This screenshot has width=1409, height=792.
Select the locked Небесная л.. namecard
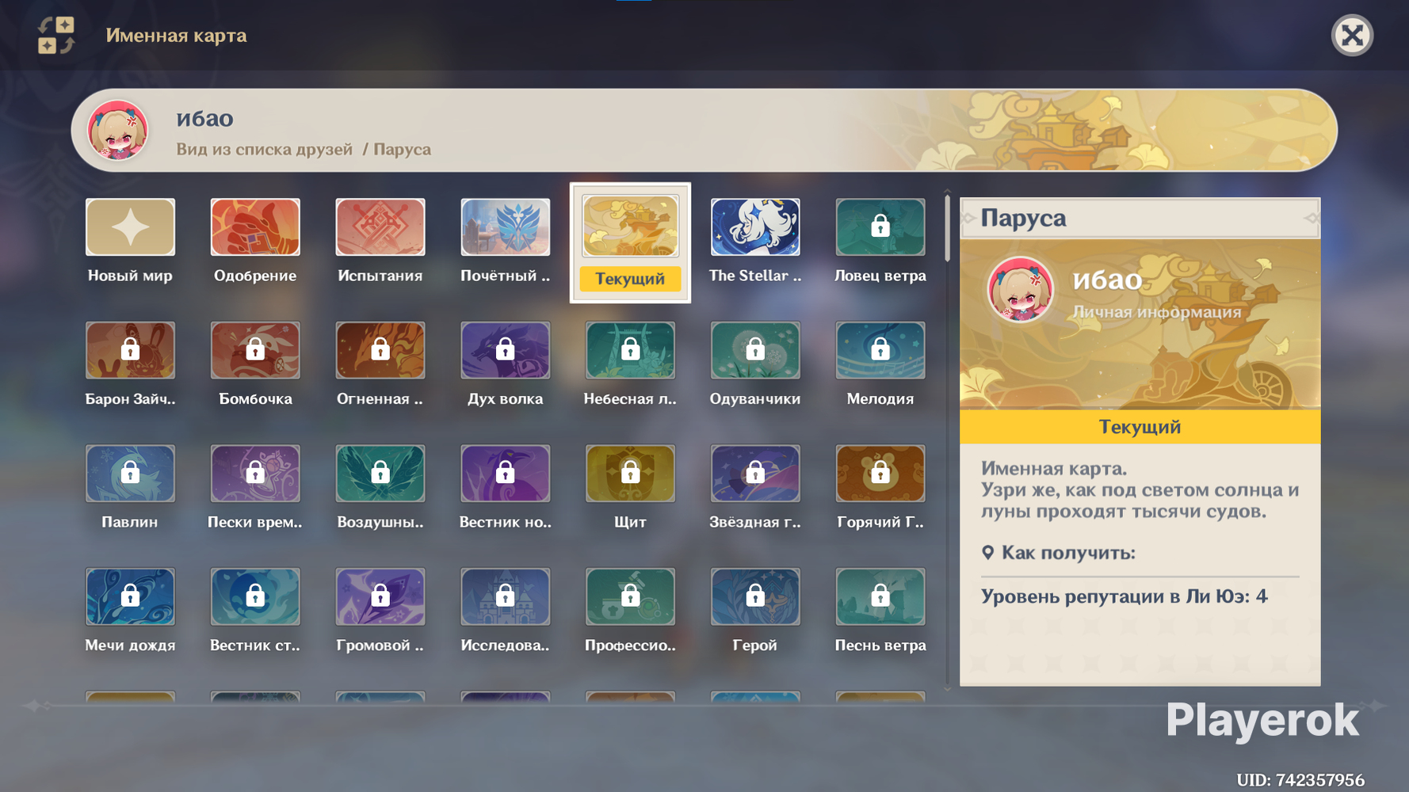[631, 350]
